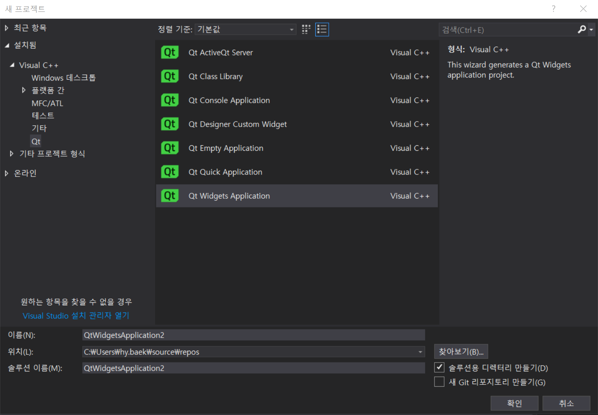The image size is (598, 415).
Task: Collapse the Visual C++ tree node
Action: coord(12,65)
